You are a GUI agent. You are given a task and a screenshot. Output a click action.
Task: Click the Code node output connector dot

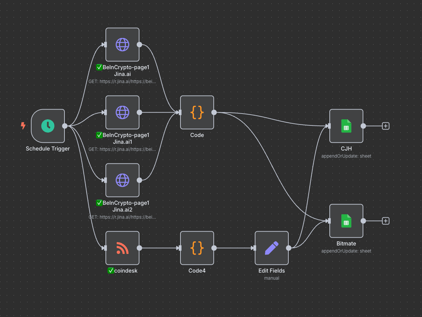214,112
